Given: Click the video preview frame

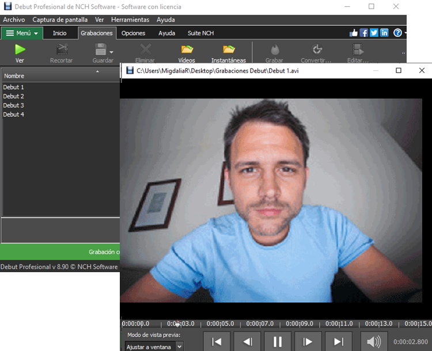Looking at the screenshot, I should pos(271,200).
